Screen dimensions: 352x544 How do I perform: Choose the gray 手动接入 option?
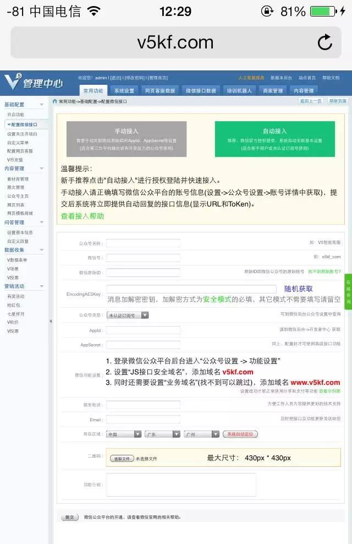pyautogui.click(x=127, y=139)
